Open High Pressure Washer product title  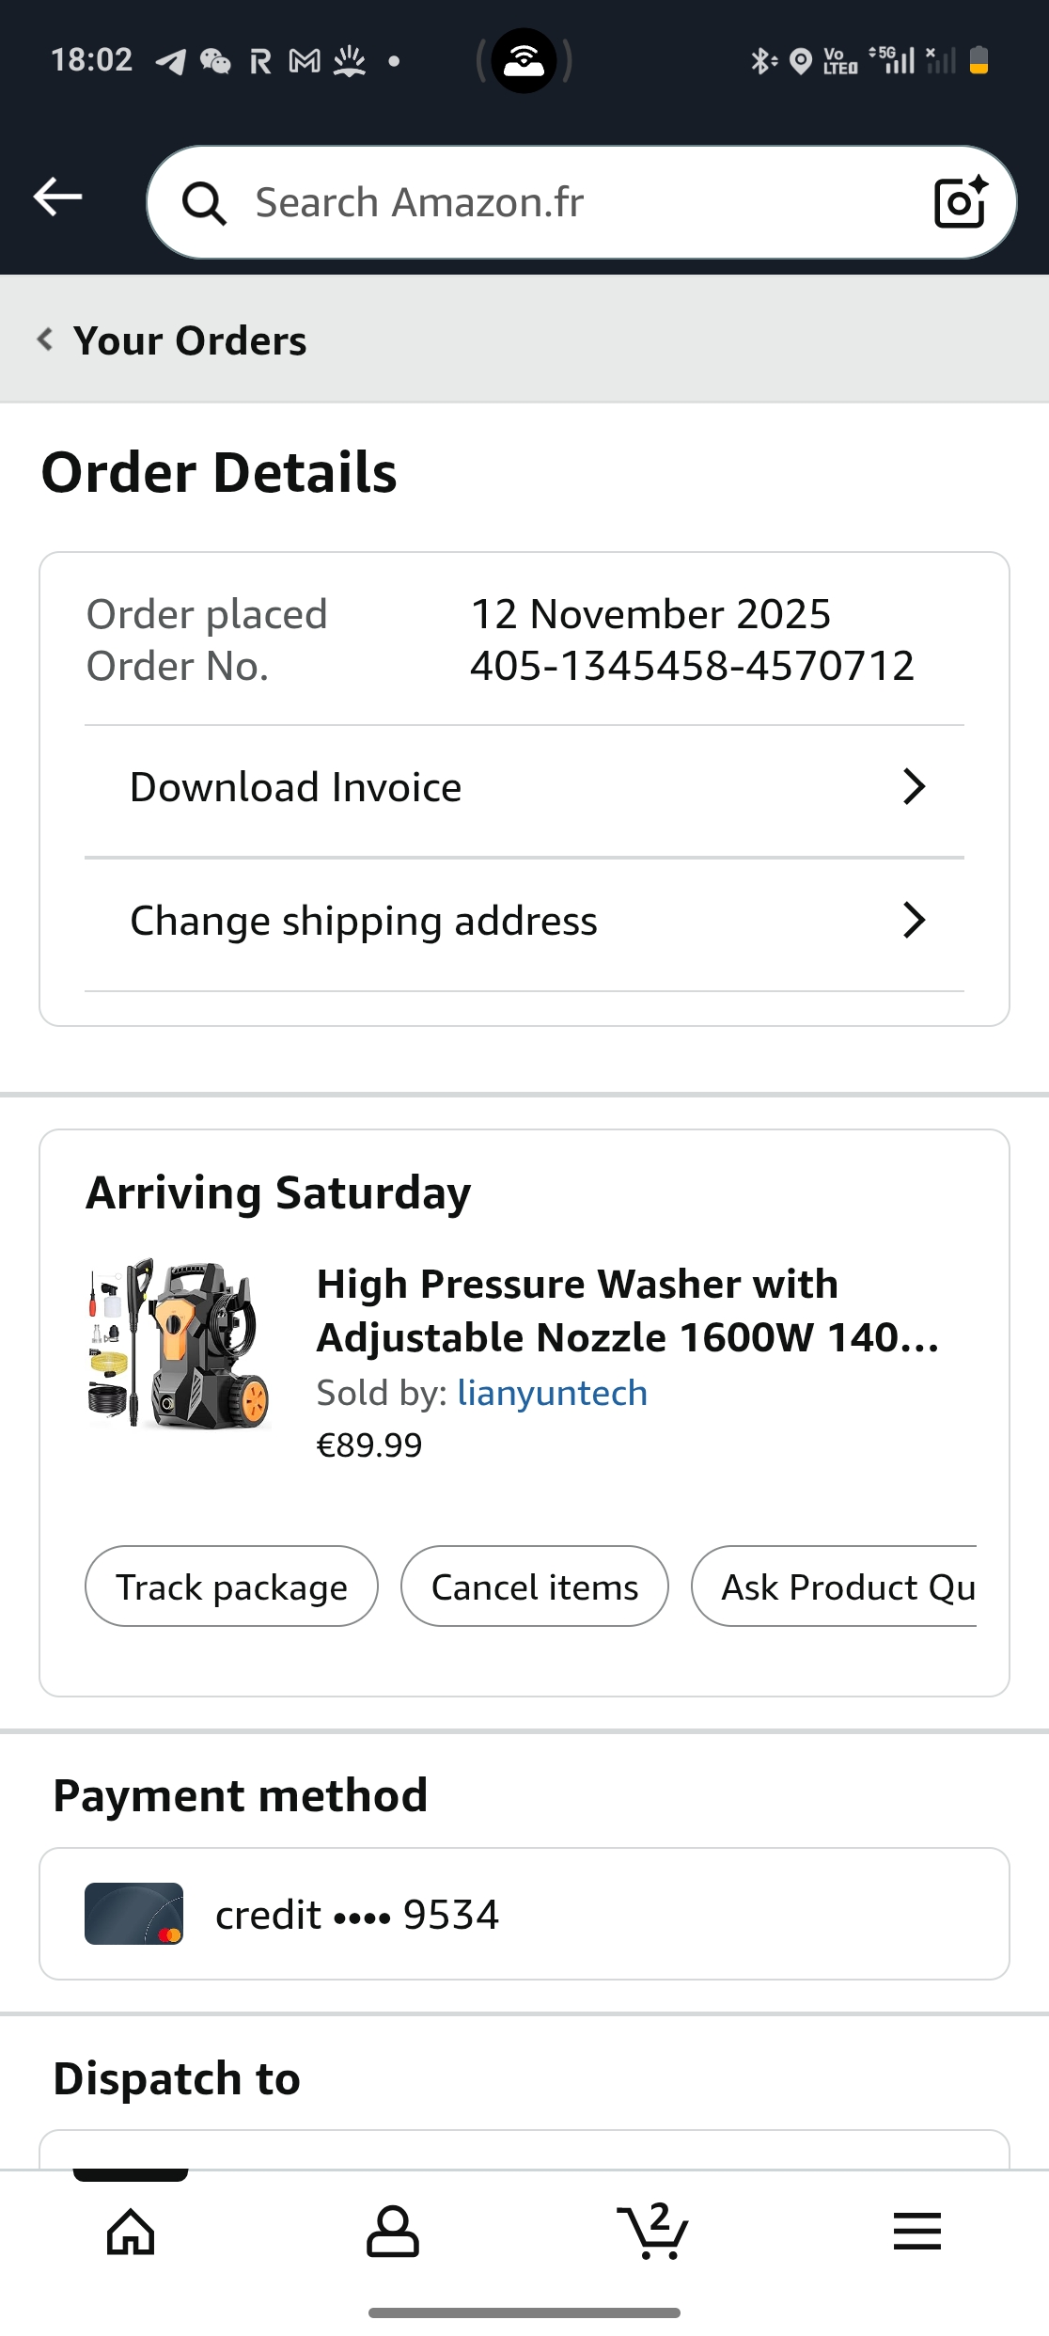tap(626, 1310)
